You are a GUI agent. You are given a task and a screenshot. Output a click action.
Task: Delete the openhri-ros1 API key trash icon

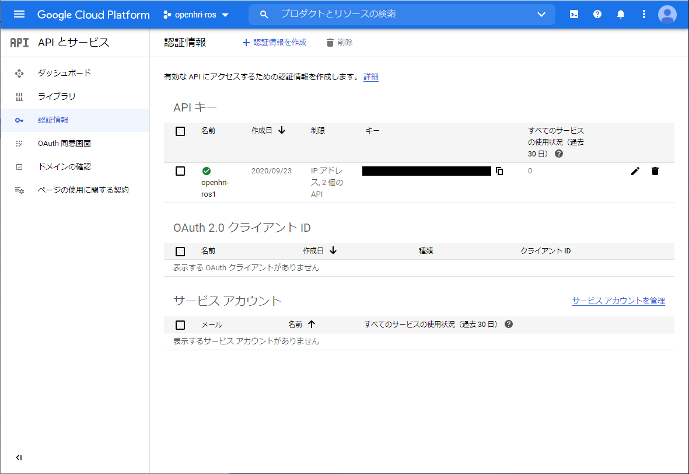point(655,171)
